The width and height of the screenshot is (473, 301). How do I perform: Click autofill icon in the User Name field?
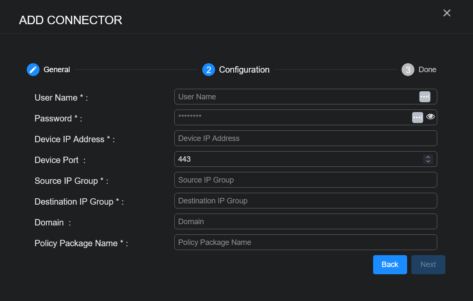[x=425, y=97]
